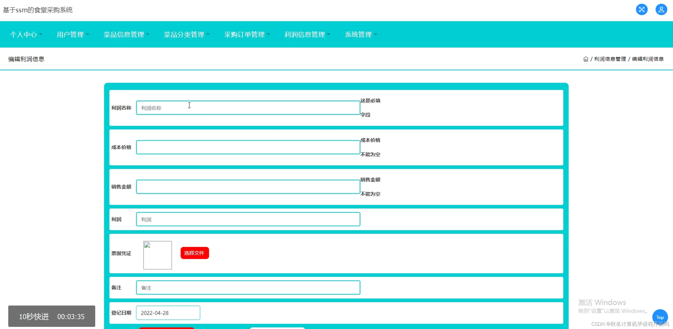Focus the 利润 text field
Image resolution: width=673 pixels, height=329 pixels.
pos(248,219)
